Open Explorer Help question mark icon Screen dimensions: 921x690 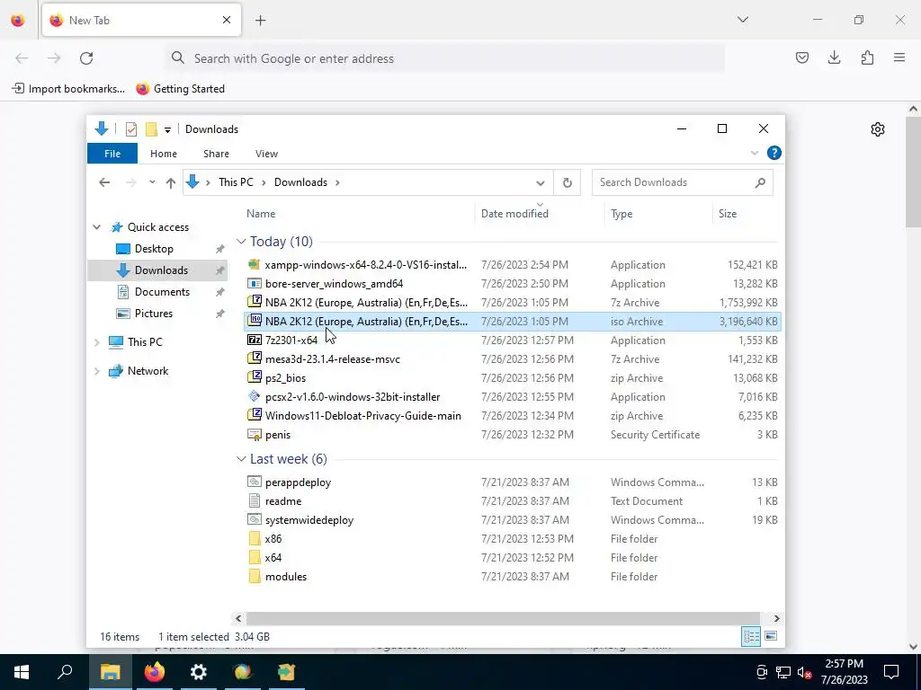click(774, 153)
